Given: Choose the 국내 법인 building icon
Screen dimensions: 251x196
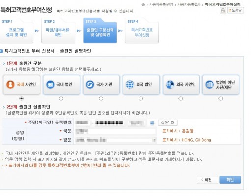Looking at the screenshot, I should (50, 85).
